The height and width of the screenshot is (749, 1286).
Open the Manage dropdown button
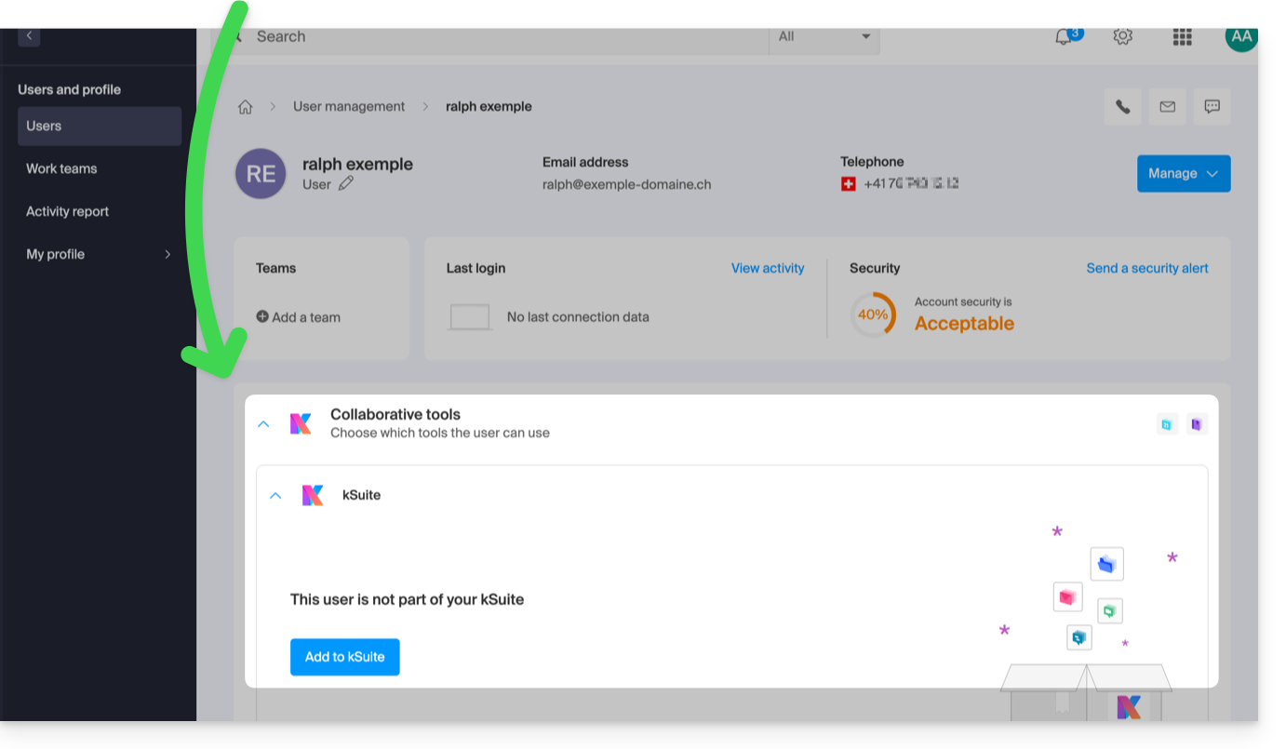[1183, 174]
